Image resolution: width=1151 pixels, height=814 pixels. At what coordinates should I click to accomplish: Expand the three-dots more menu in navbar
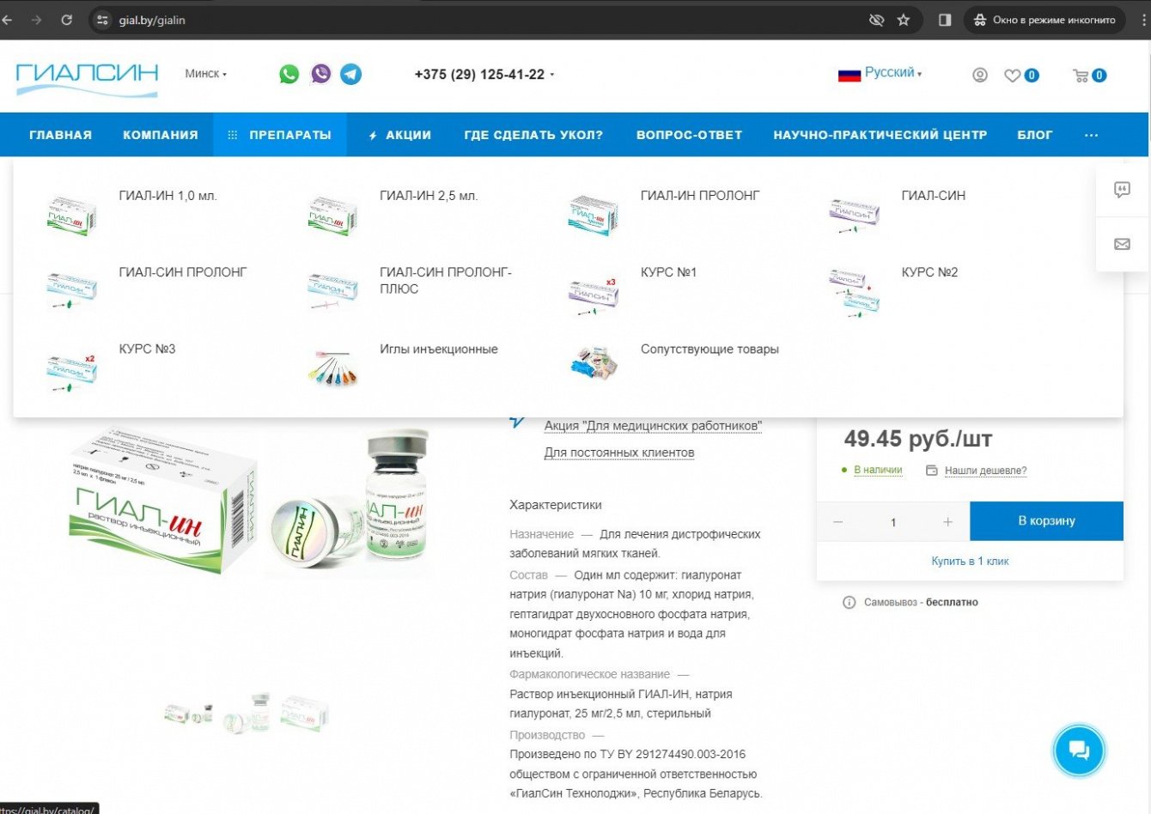[1092, 135]
